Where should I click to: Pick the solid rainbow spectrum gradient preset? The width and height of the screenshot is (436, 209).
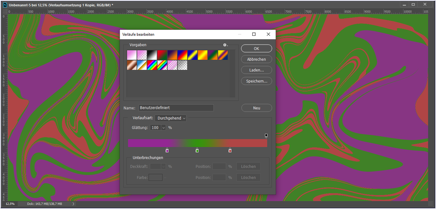[152, 65]
